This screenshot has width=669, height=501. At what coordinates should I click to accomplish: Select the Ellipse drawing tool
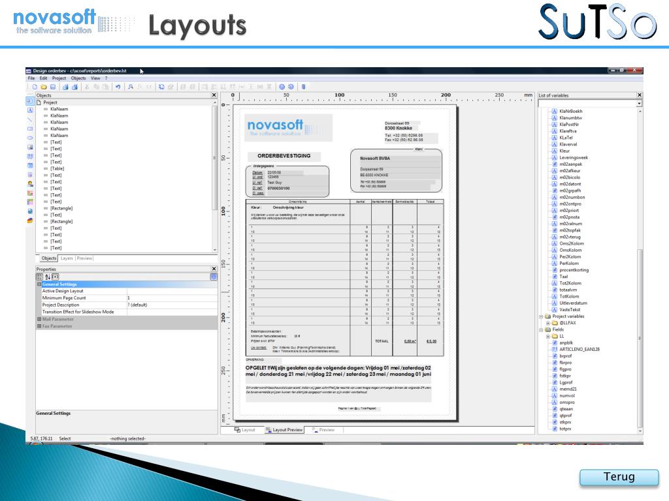click(x=30, y=138)
